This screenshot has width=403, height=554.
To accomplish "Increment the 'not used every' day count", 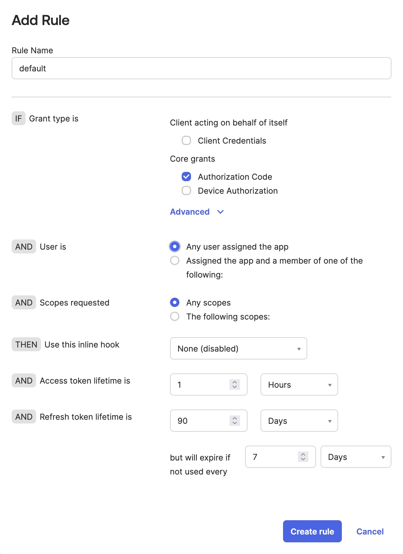I will [x=303, y=454].
